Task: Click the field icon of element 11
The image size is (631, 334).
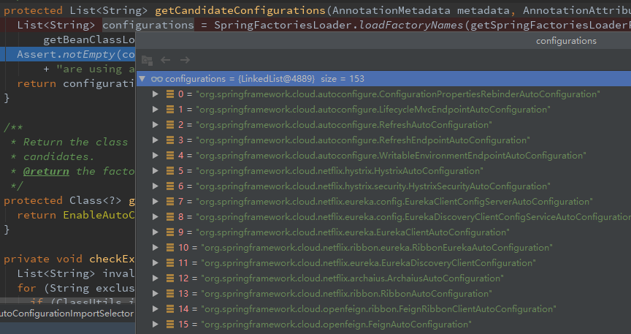Action: (x=170, y=262)
